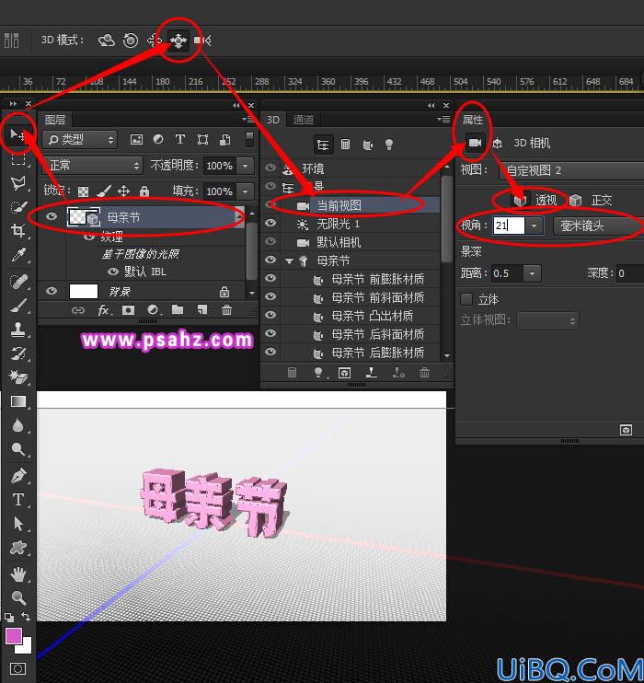Image resolution: width=644 pixels, height=683 pixels.
Task: Open the 距离 0.5 dropdown arrow
Action: 532,273
